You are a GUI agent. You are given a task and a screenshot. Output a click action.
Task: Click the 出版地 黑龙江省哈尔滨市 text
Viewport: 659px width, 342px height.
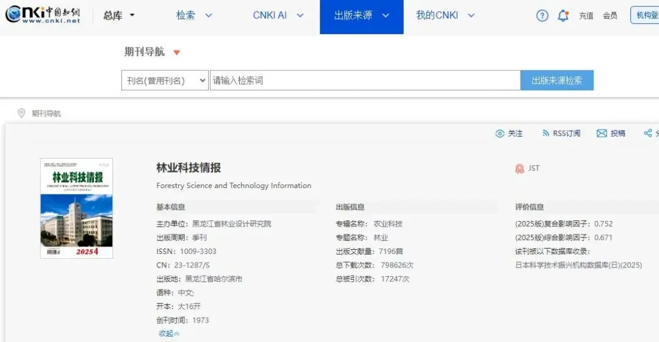pos(199,279)
